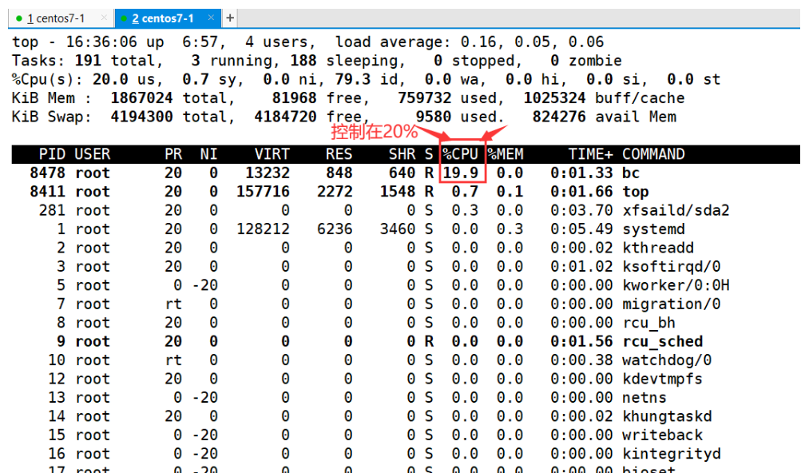Viewport: 801px width, 473px height.
Task: Click the netns command entry
Action: pyautogui.click(x=644, y=398)
